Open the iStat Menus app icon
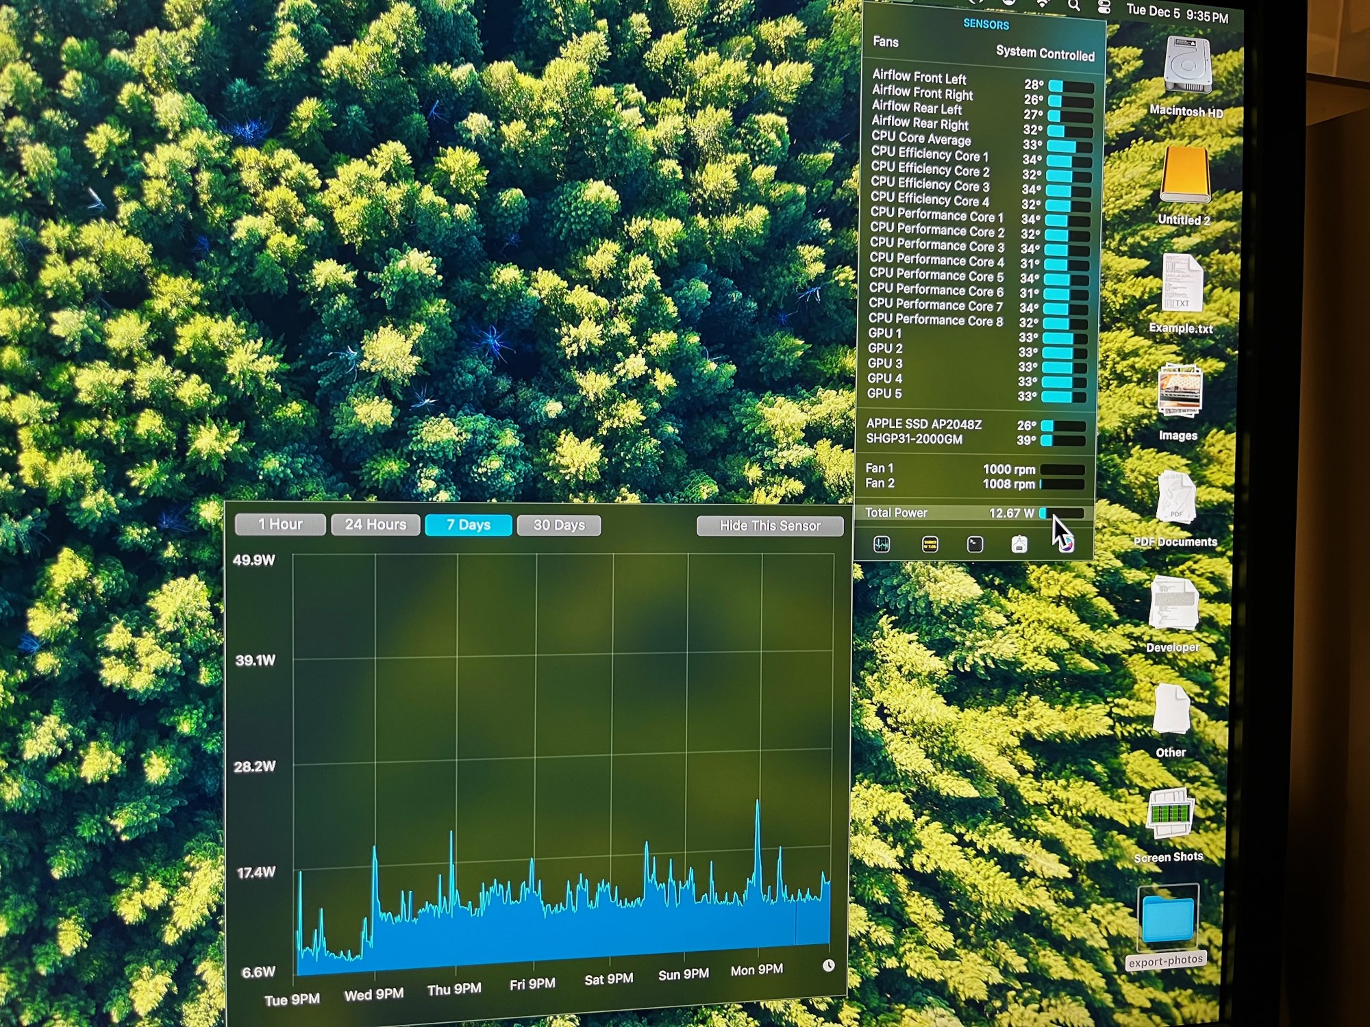The width and height of the screenshot is (1370, 1027). pos(1065,544)
